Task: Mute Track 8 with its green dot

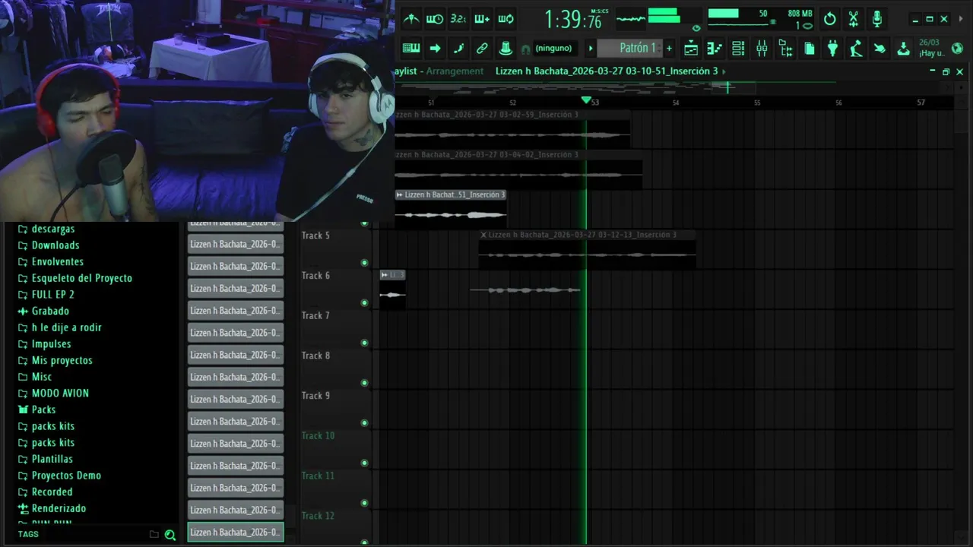Action: point(365,383)
